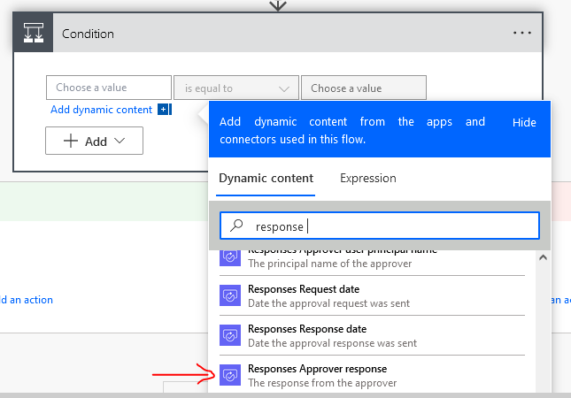
Task: Select the Dynamic content tab
Action: point(266,178)
